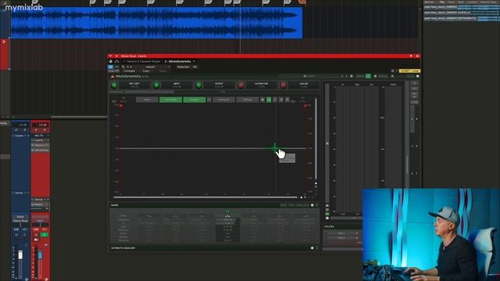Image resolution: width=500 pixels, height=281 pixels.
Task: Collapse the BANDS panel using its arrow
Action: pyautogui.click(x=316, y=205)
